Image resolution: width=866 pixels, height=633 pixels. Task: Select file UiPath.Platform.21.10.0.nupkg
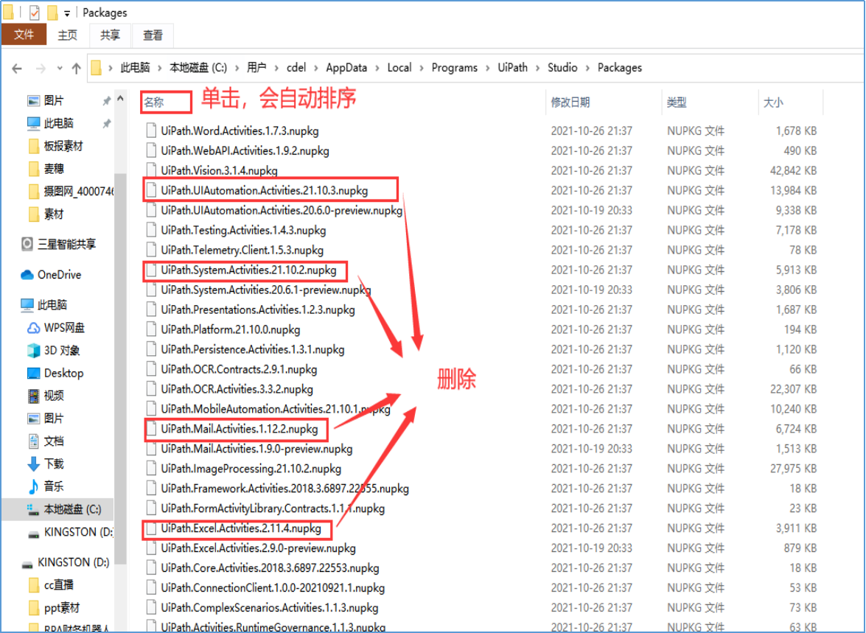click(x=230, y=329)
